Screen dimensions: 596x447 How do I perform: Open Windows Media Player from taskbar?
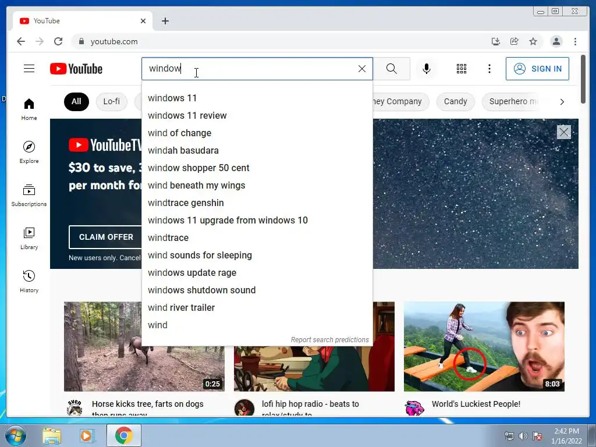point(87,436)
